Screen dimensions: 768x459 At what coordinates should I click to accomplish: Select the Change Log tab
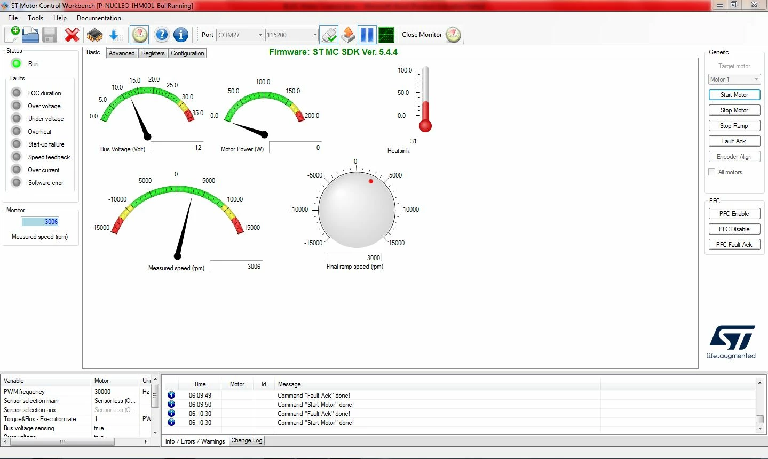tap(247, 440)
